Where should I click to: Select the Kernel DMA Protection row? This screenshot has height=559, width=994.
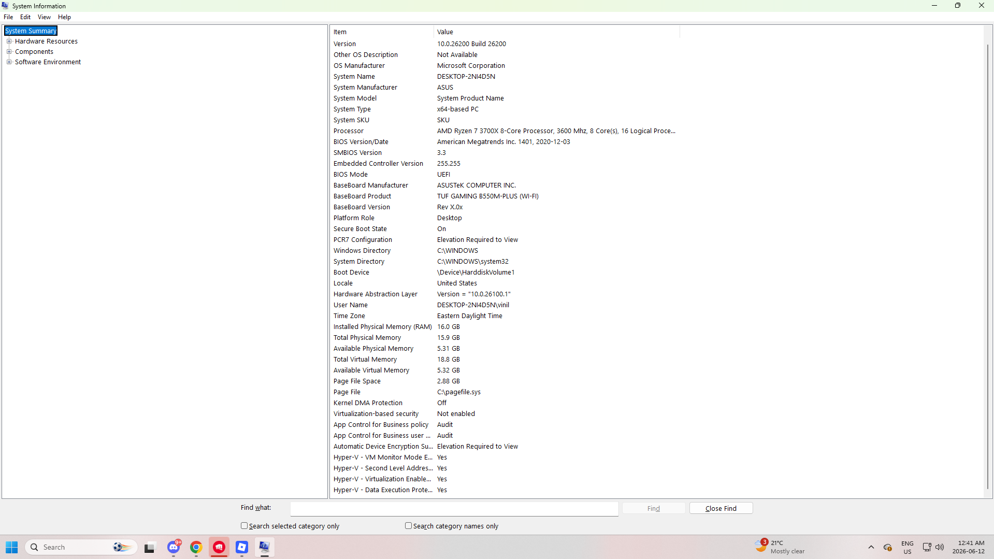pyautogui.click(x=505, y=403)
